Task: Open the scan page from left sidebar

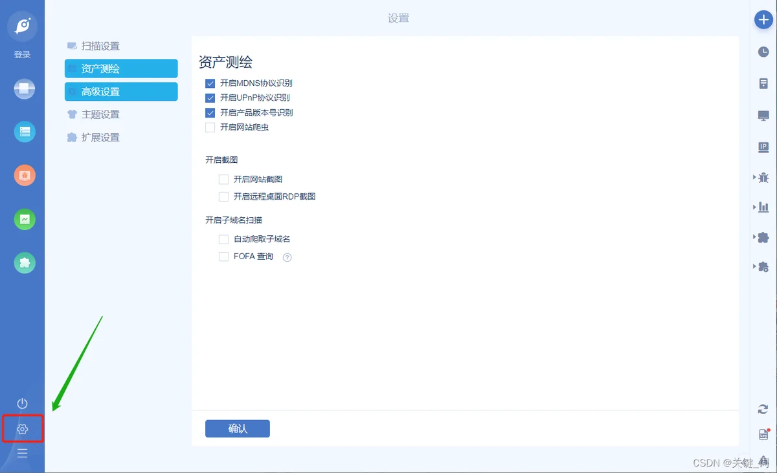Action: (x=25, y=89)
